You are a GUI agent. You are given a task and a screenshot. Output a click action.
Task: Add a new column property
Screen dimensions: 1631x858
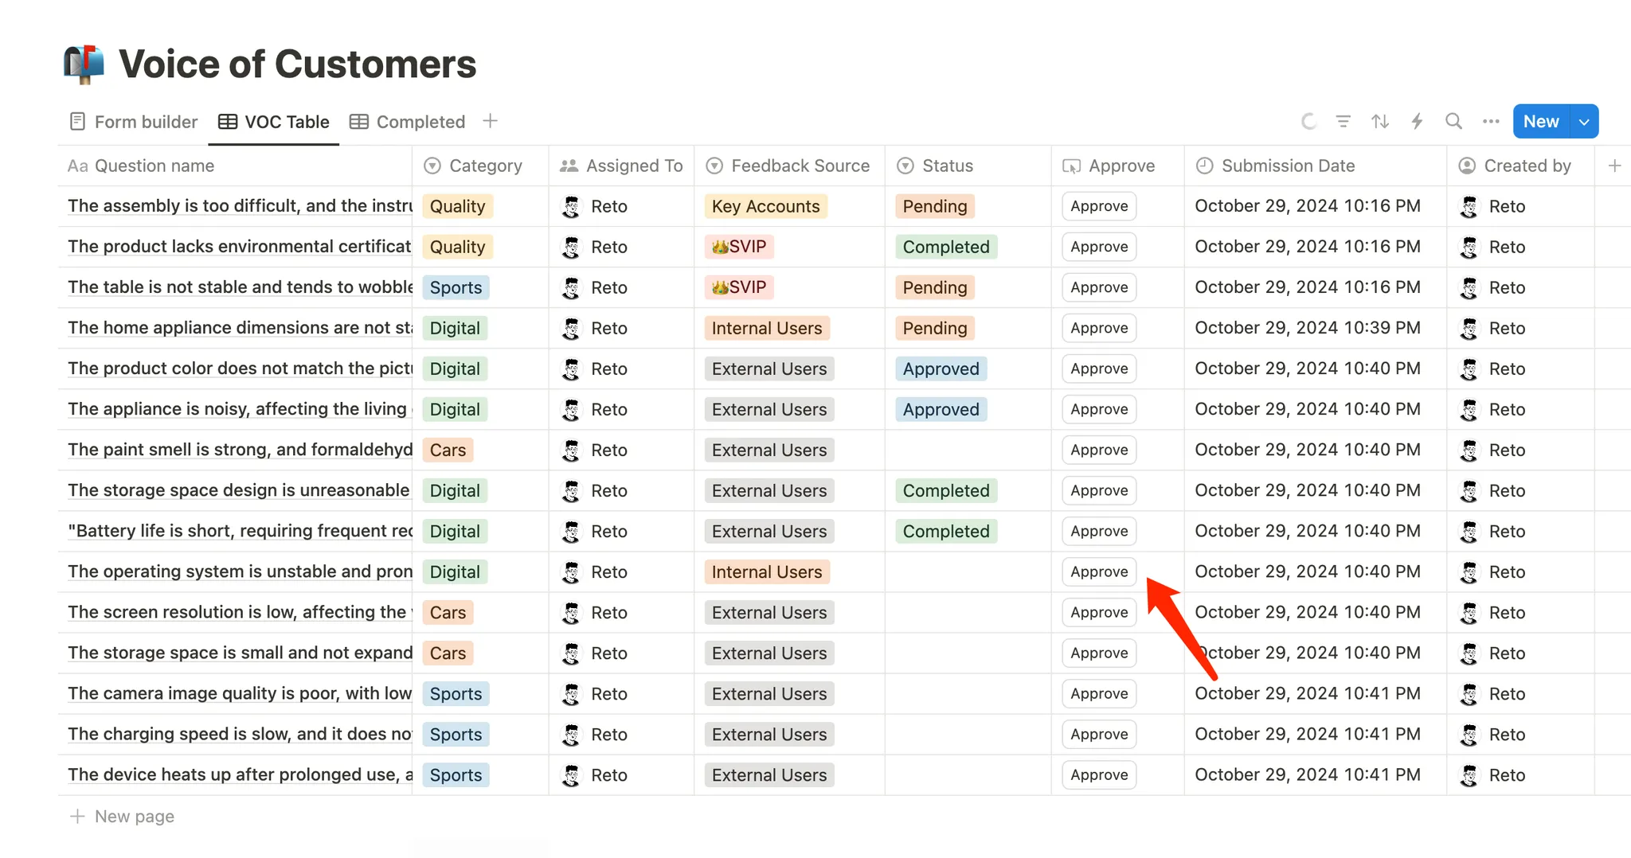coord(1614,166)
